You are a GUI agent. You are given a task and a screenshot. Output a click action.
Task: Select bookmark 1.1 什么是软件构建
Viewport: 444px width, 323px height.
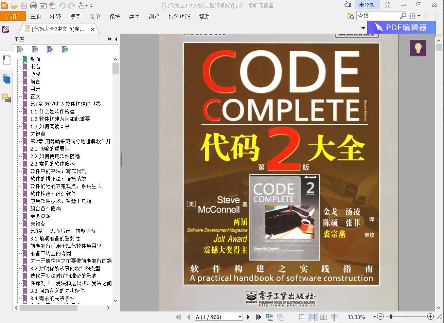52,111
